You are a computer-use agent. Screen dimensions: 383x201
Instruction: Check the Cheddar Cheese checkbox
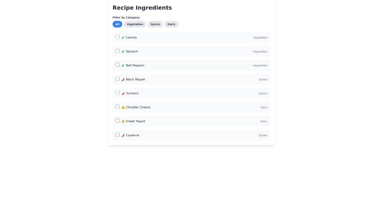pos(117,107)
